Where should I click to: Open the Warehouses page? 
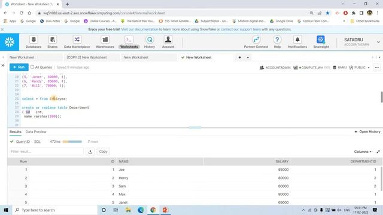coord(105,42)
